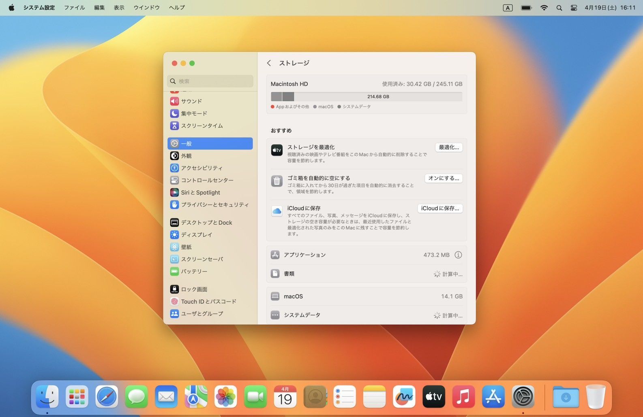The width and height of the screenshot is (643, 417).
Task: Open 外観 settings pane
Action: (x=210, y=155)
